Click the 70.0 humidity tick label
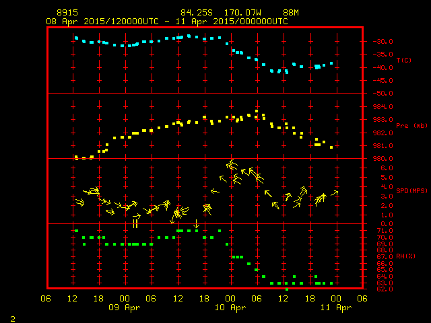Image resolution: width=431 pixels, height=323 pixels. click(x=385, y=238)
